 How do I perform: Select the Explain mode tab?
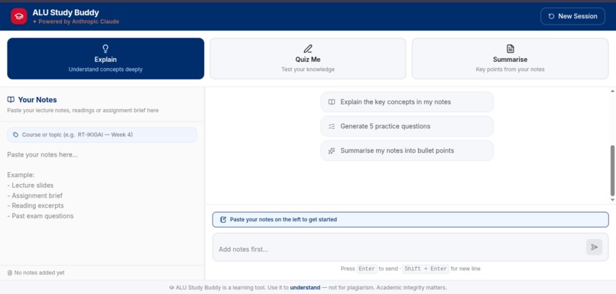[x=105, y=59]
